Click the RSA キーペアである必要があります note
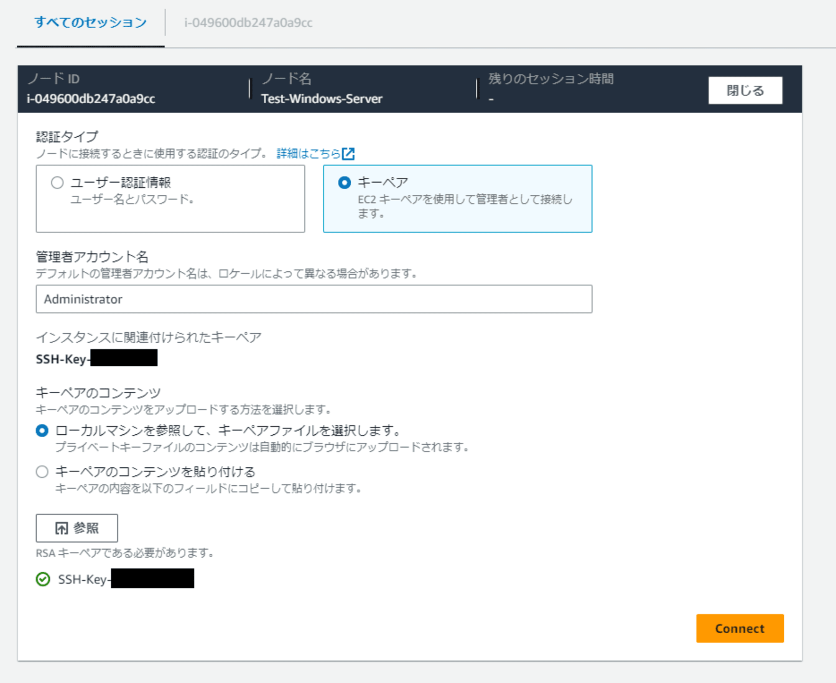Screen dimensions: 836x683 [125, 553]
